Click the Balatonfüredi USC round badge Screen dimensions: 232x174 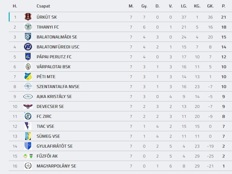(28, 47)
